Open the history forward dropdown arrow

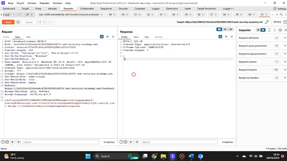tap(53, 22)
